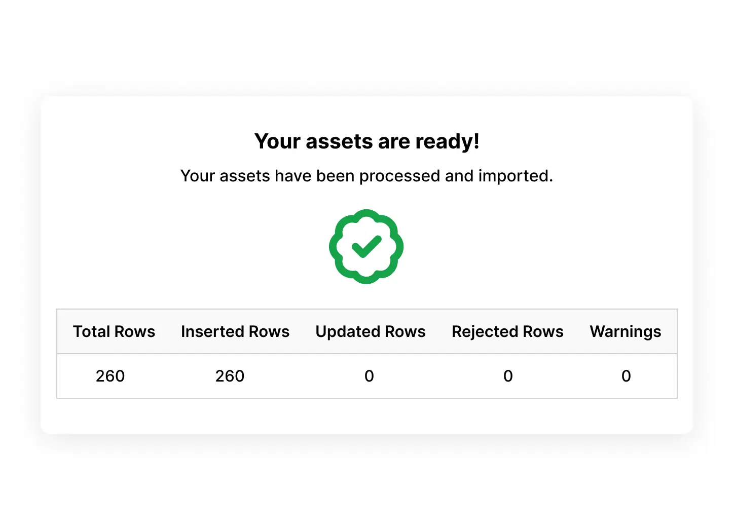Click the Rejected Rows column header
The height and width of the screenshot is (530, 734).
pos(507,331)
